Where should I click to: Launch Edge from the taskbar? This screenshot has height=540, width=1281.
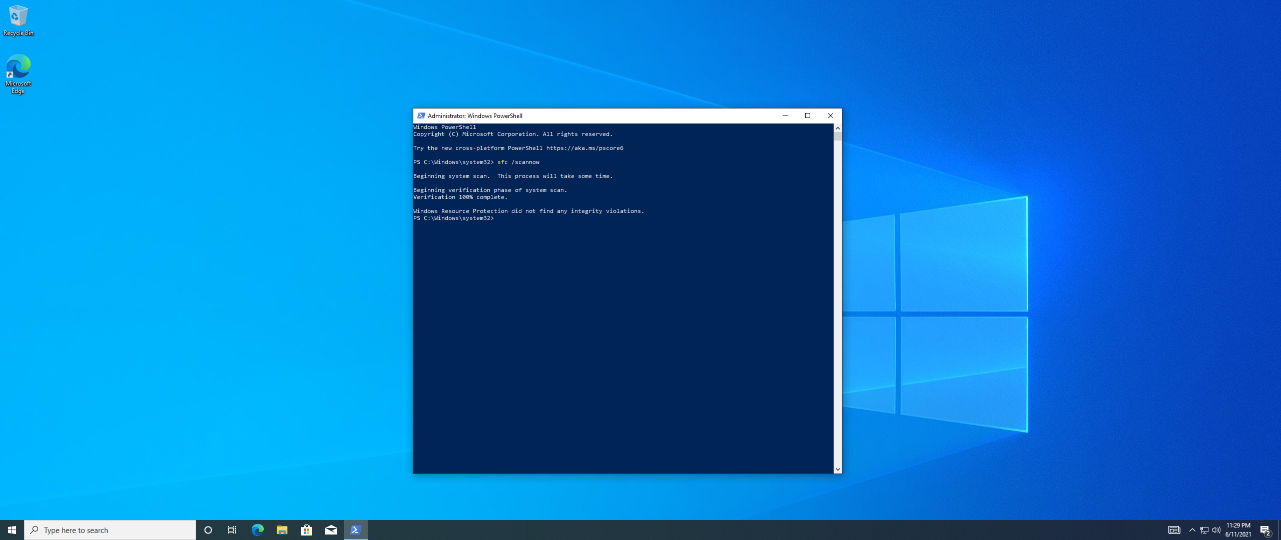click(x=257, y=530)
